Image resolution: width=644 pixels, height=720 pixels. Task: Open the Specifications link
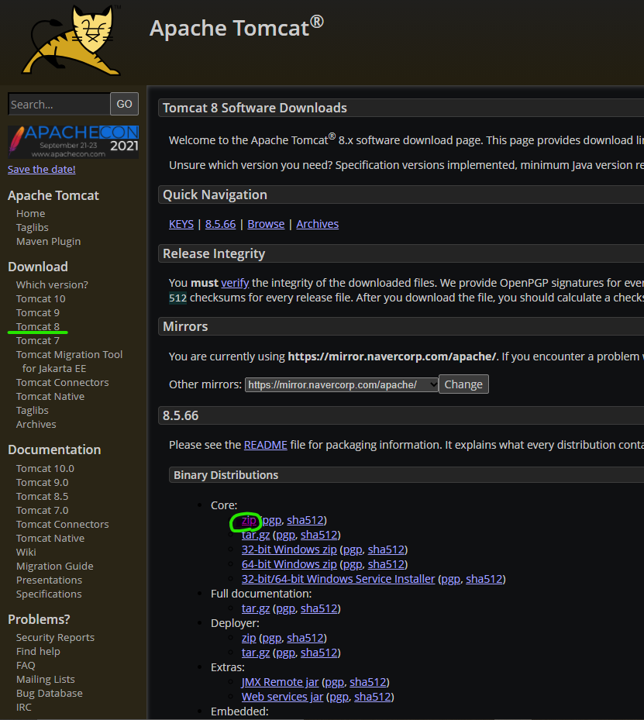pos(49,594)
